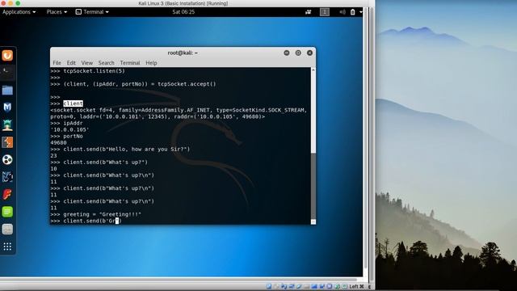The width and height of the screenshot is (517, 291).
Task: Show all applications grid
Action: click(x=7, y=247)
